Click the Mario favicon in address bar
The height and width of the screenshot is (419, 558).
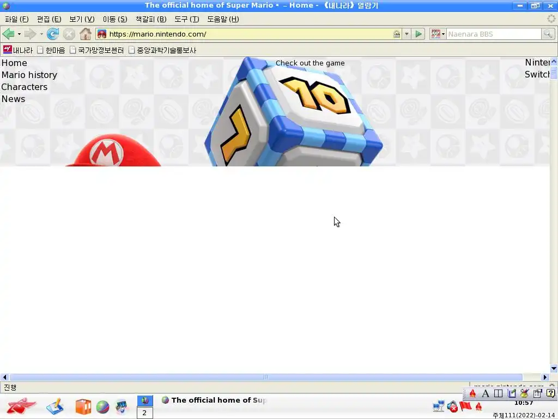[x=102, y=34]
